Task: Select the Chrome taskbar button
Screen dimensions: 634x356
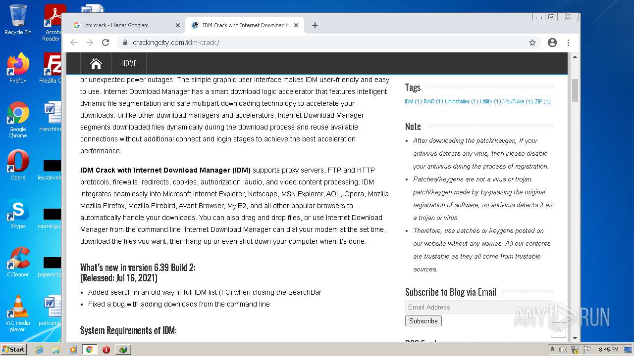Action: [90, 350]
